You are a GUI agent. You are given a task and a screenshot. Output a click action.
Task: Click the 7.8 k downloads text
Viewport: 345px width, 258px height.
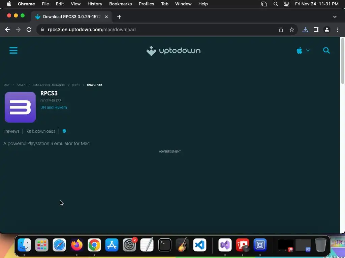[41, 131]
